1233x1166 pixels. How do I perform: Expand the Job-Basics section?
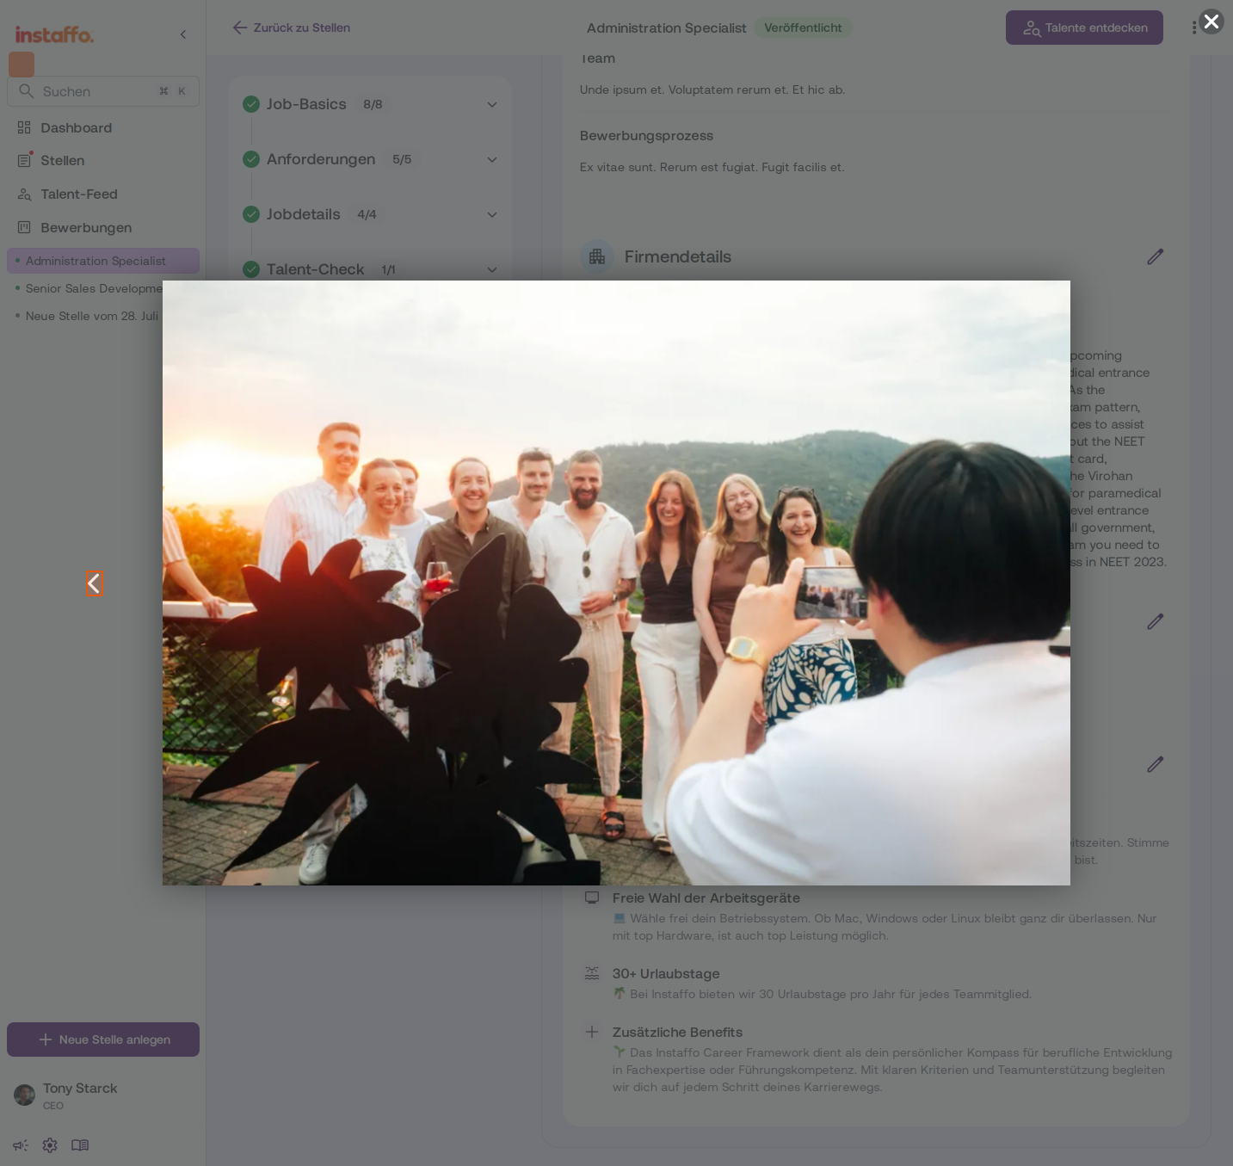point(492,104)
